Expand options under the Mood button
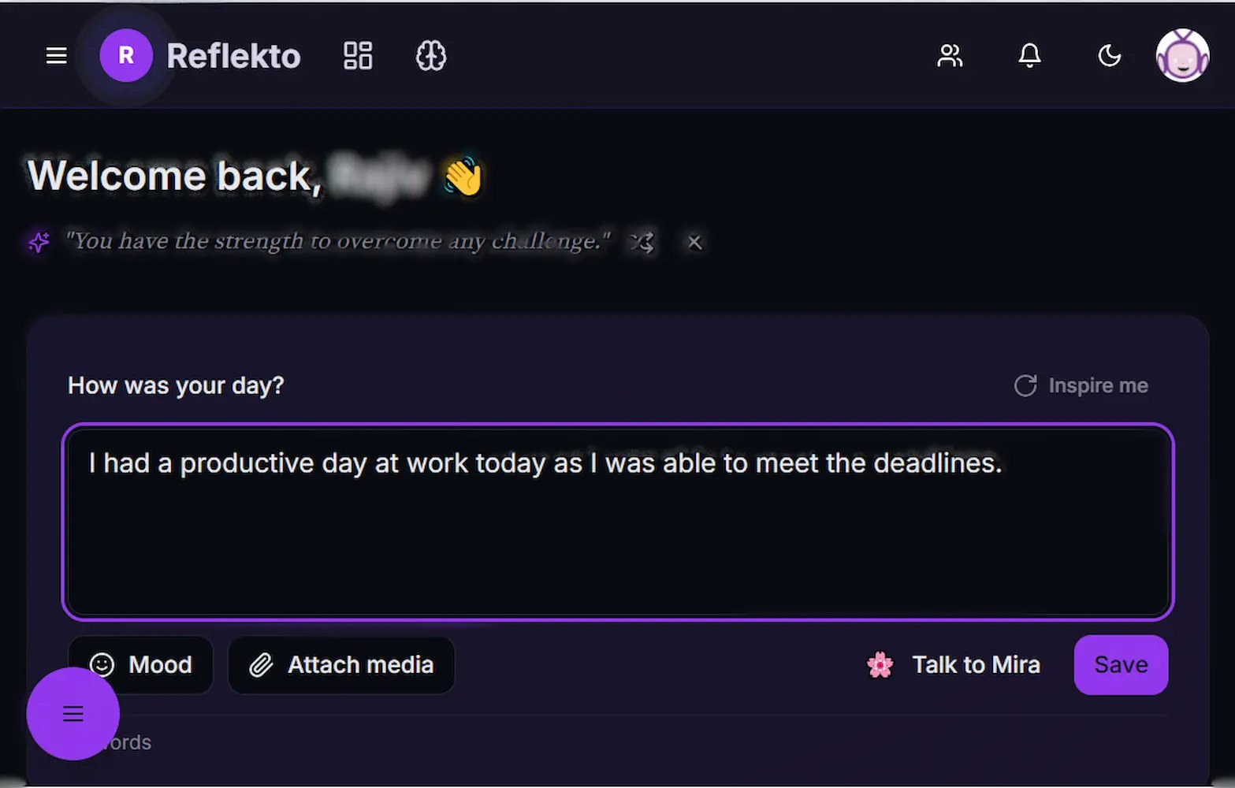The width and height of the screenshot is (1235, 788). pos(141,664)
